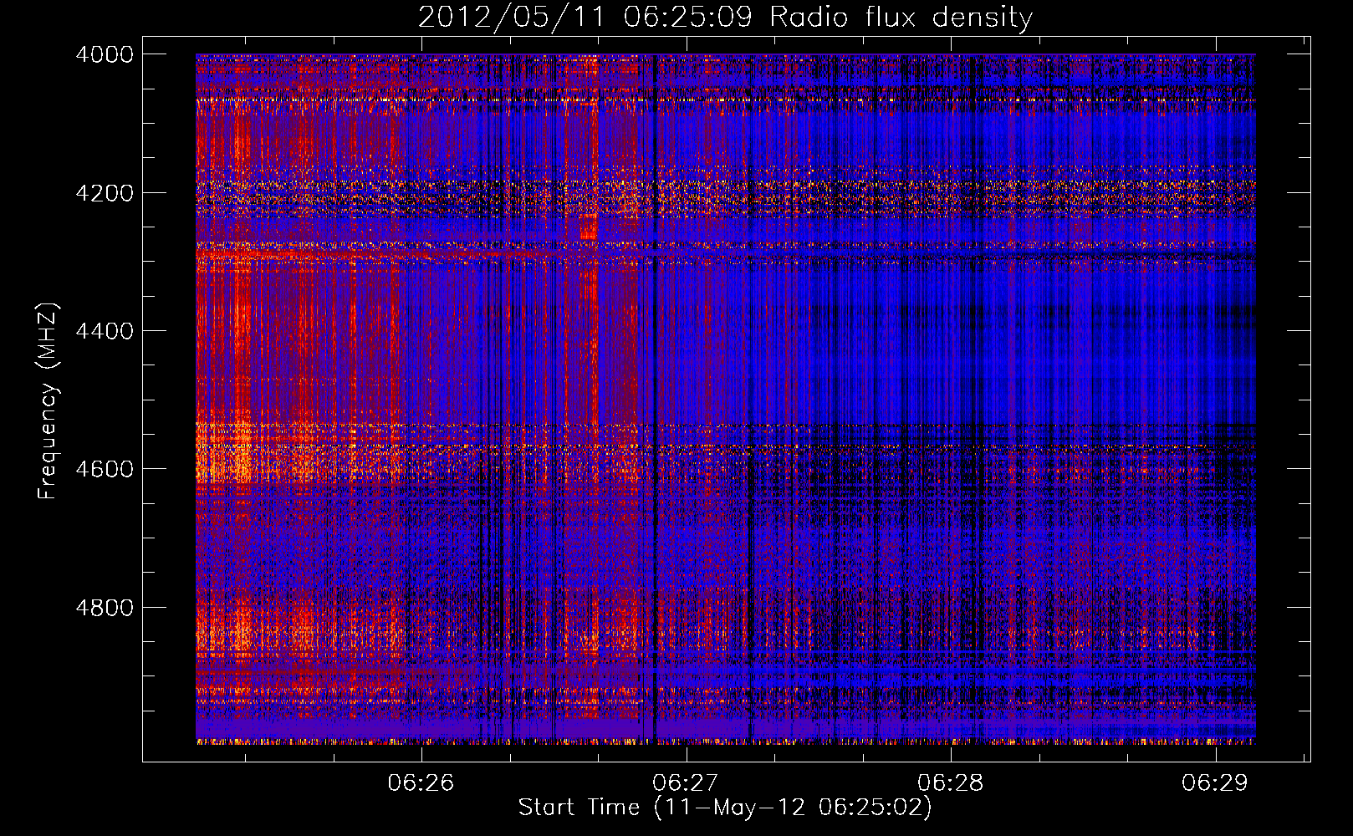Click the "06:27" time axis label

[686, 782]
